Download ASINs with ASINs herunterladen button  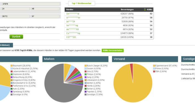point(113,50)
